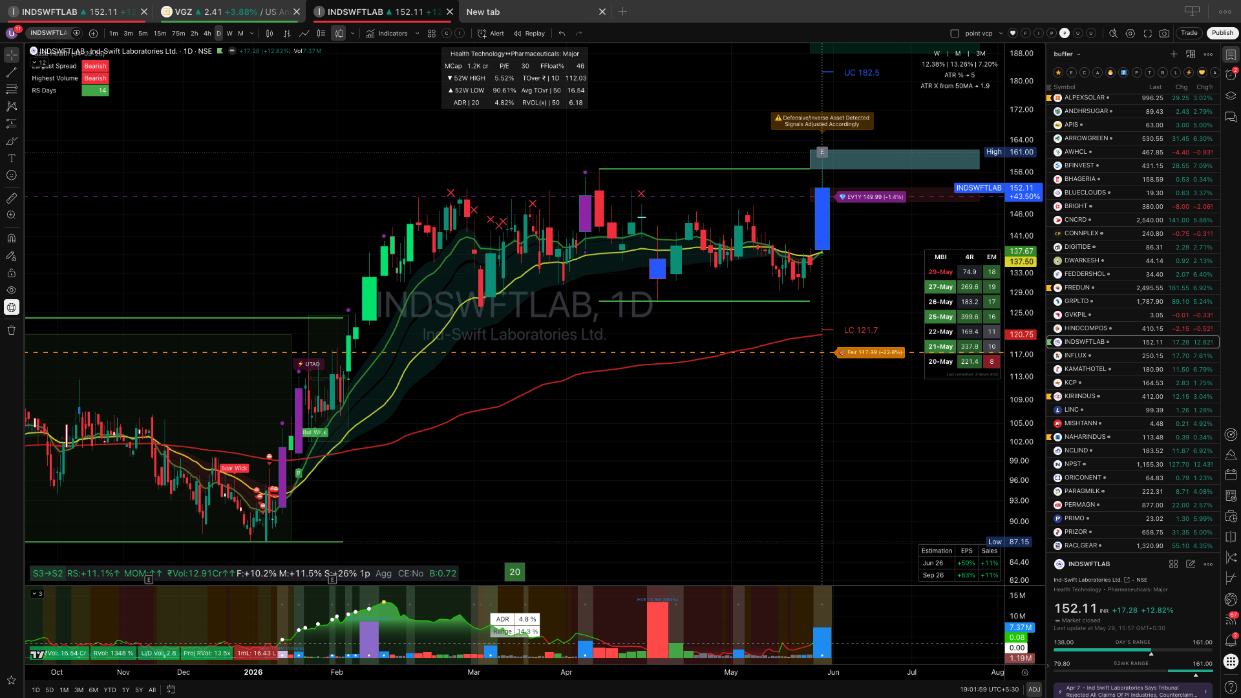Open the Indicators favorites dropdown arrow
1241x698 pixels.
[417, 34]
